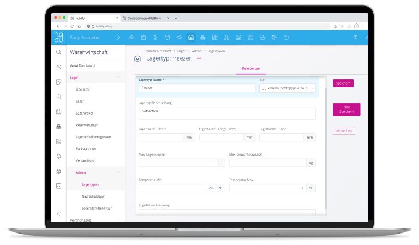
Task: Switch to the Bearbeiten tab
Action: coord(250,68)
